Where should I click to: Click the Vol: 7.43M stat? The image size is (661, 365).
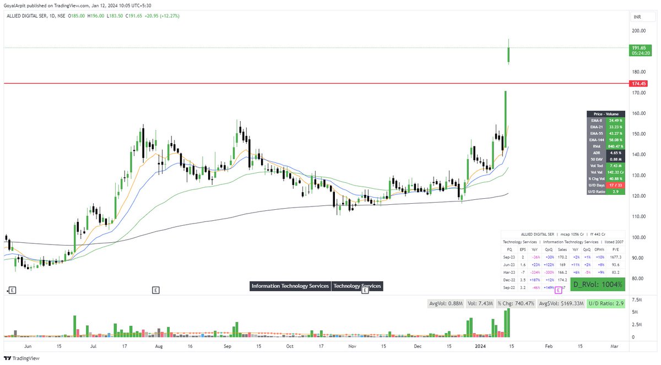[x=479, y=303]
